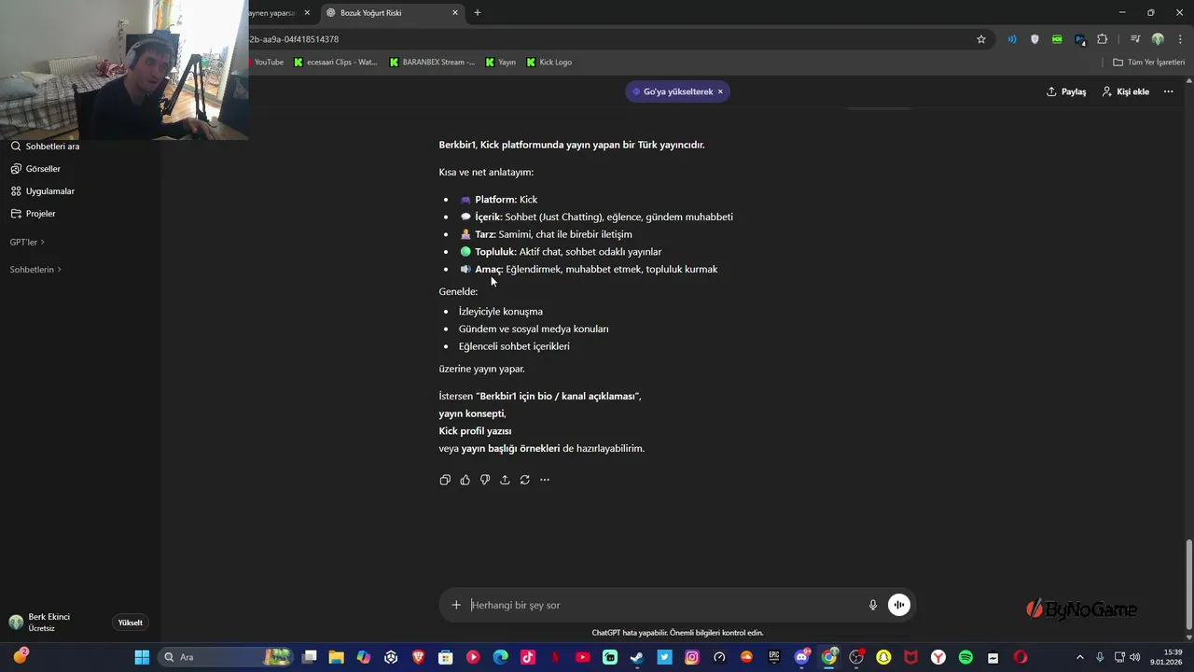1194x672 pixels.
Task: Click the thumbs up icon on response
Action: click(x=465, y=480)
